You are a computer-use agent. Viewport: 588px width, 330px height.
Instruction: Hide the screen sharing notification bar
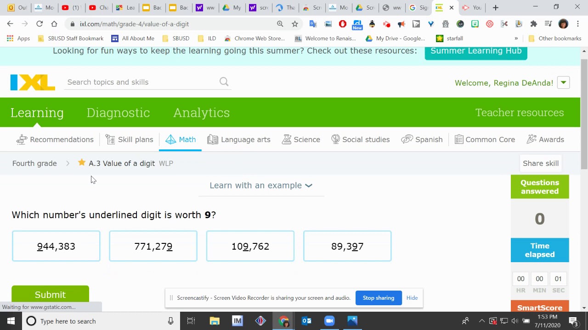point(412,298)
